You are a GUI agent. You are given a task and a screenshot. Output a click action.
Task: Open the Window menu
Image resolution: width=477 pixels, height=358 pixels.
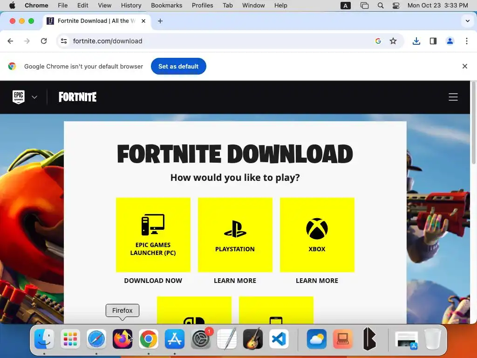coord(253,6)
